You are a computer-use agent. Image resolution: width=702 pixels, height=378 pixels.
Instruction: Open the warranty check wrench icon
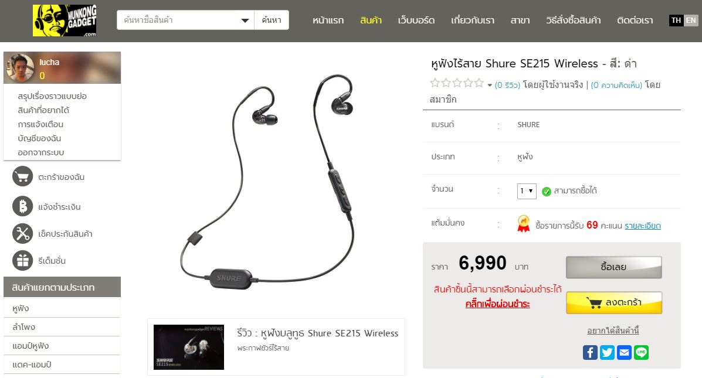click(x=22, y=233)
